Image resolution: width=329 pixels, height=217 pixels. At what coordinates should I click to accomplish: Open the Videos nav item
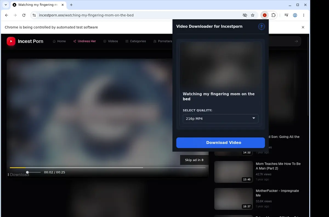click(x=110, y=41)
